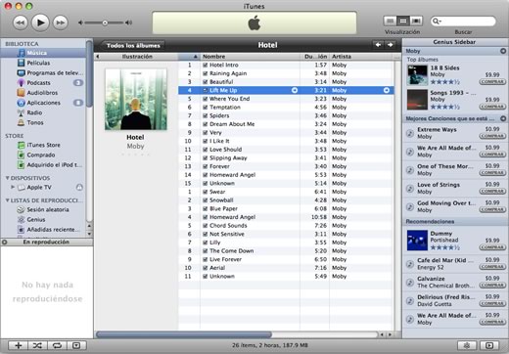Uncheck the Beautiful track checkbox
Viewport: 509px width, 354px height.
click(206, 82)
